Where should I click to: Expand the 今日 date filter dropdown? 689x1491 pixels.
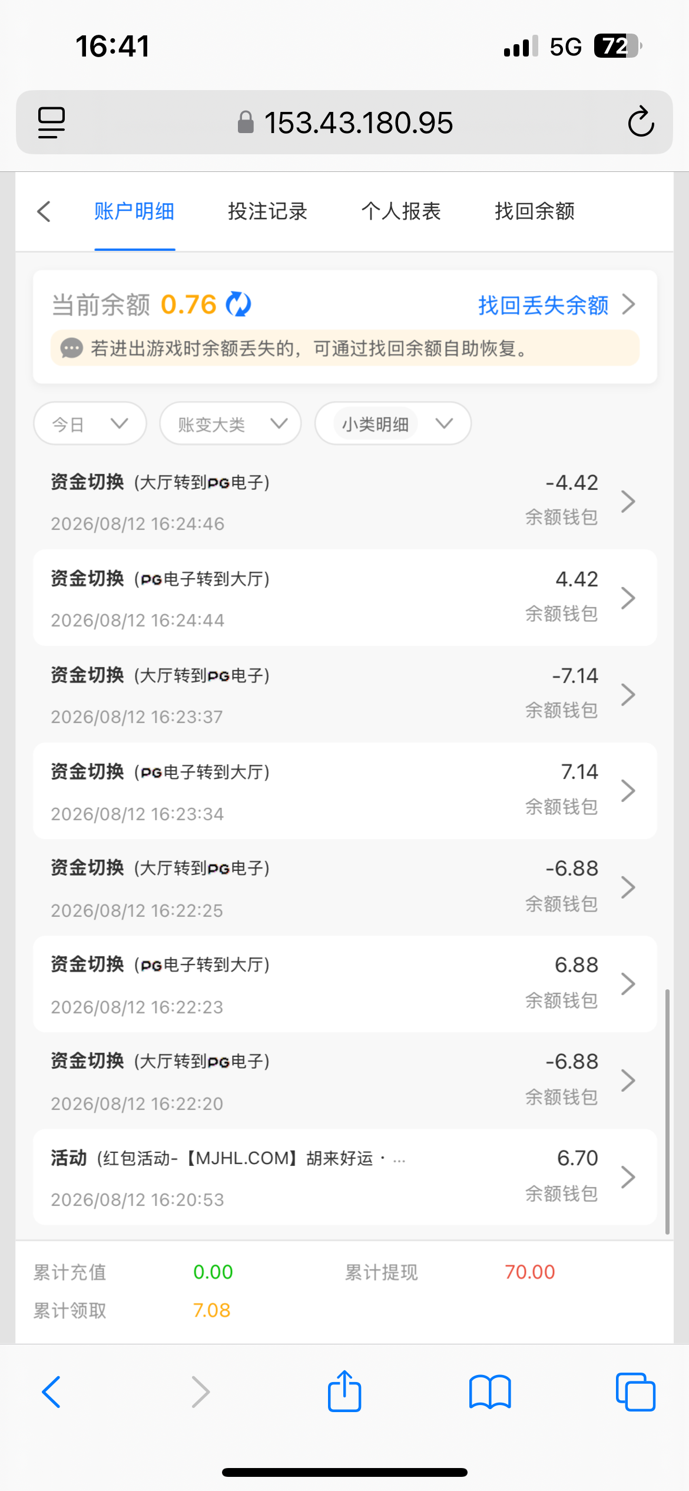pyautogui.click(x=90, y=423)
